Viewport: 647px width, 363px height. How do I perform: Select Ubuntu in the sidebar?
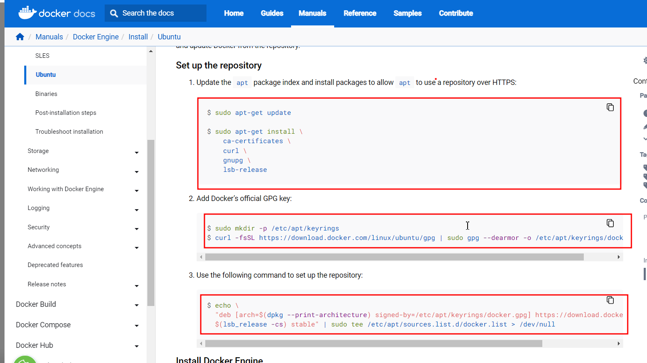(46, 75)
